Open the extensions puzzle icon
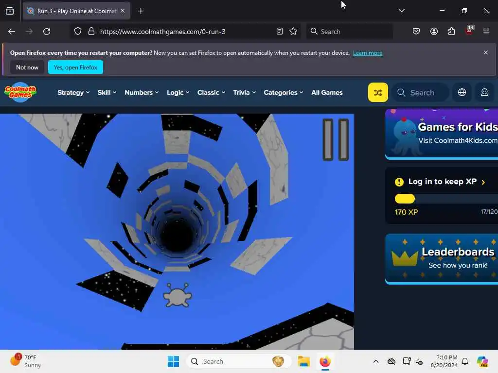498x373 pixels. [x=451, y=32]
